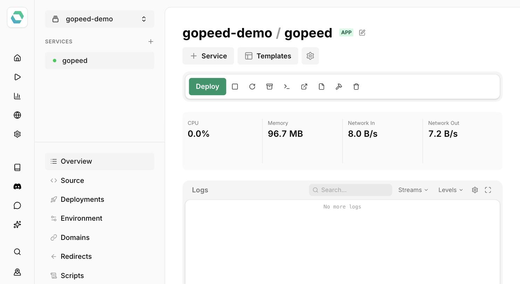Open the play-shaped deployments icon in the rail
This screenshot has width=520, height=284.
pyautogui.click(x=17, y=77)
